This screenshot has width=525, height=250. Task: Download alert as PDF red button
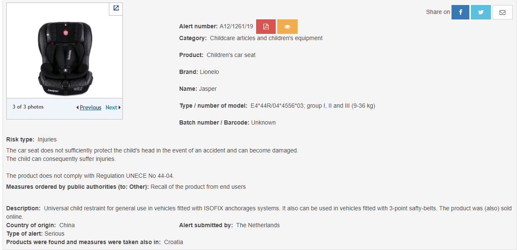pos(266,27)
